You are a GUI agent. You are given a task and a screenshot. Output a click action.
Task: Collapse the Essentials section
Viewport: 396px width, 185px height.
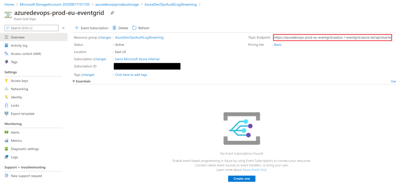(74, 81)
